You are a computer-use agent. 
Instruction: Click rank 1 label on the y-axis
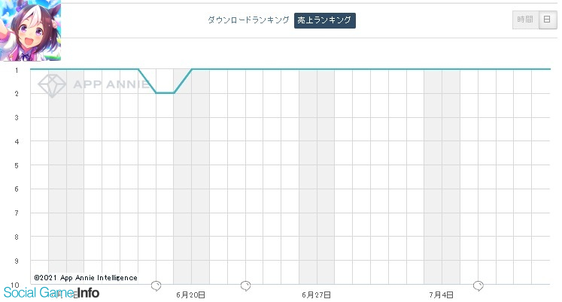tap(17, 70)
